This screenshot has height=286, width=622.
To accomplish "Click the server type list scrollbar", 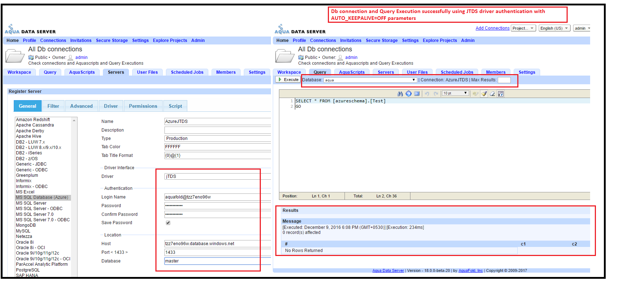I will pyautogui.click(x=74, y=197).
